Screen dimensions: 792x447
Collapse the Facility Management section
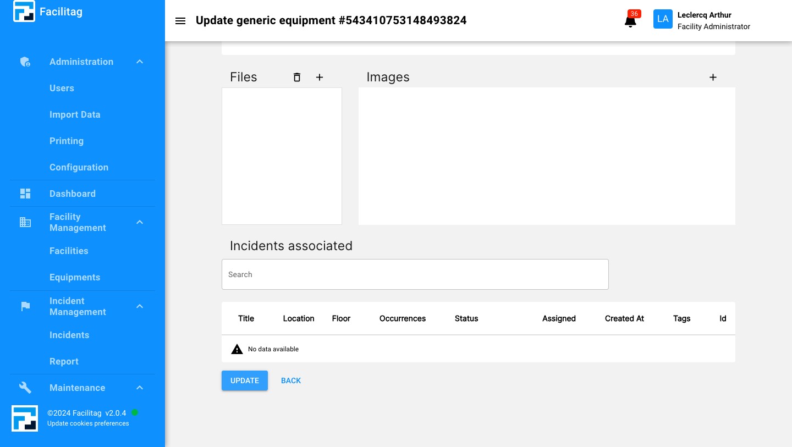(x=139, y=222)
